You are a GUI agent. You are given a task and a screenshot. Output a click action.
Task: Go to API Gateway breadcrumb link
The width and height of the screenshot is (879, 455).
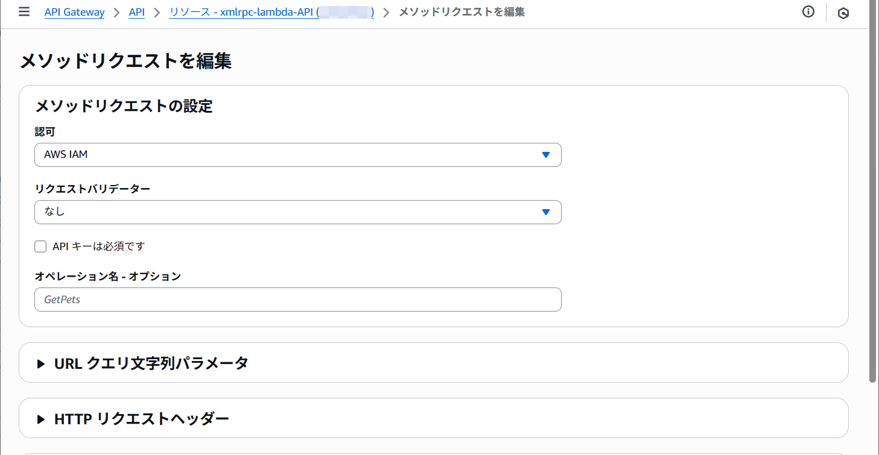74,12
